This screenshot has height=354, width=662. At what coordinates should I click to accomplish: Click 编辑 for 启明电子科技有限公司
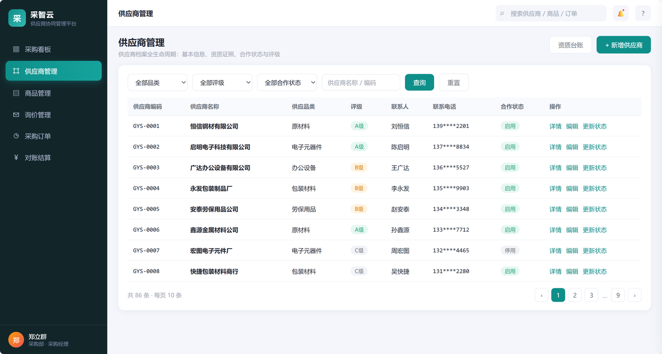point(572,147)
